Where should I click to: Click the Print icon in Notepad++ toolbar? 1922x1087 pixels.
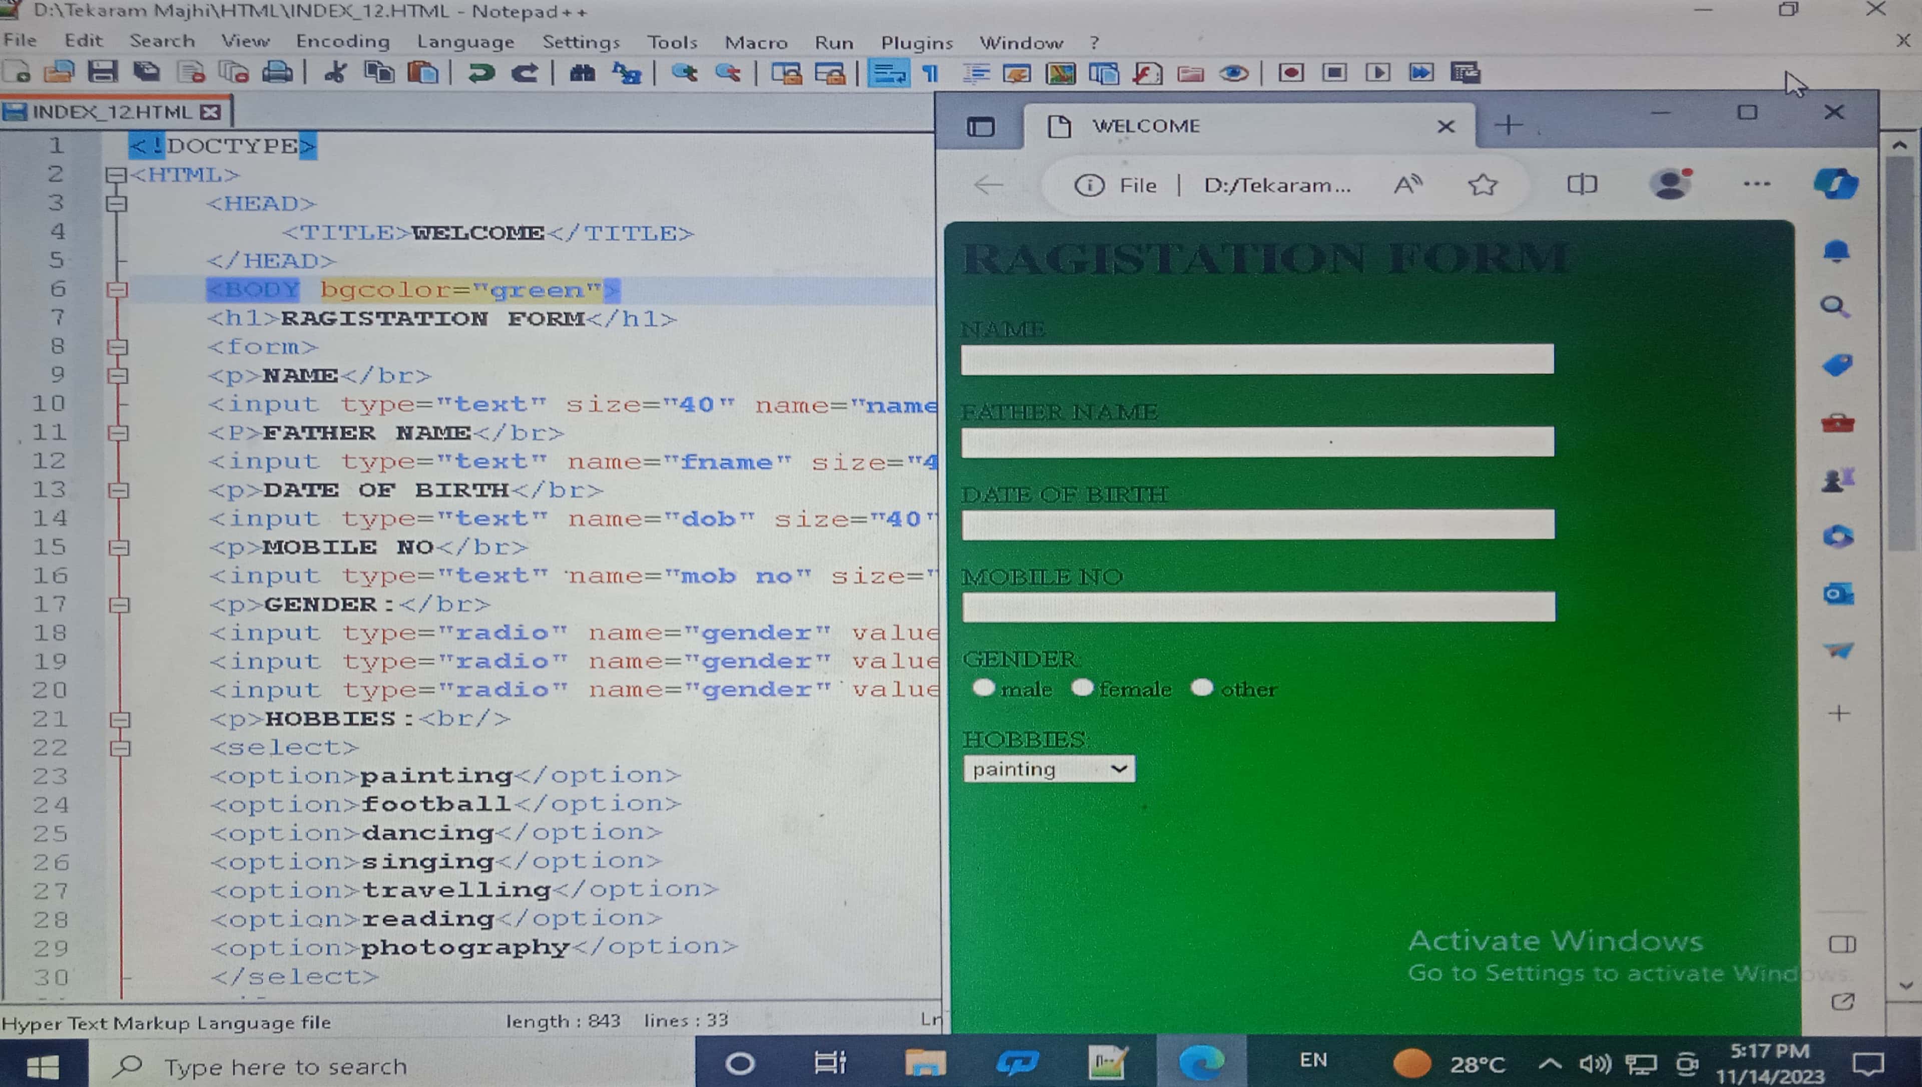point(277,73)
